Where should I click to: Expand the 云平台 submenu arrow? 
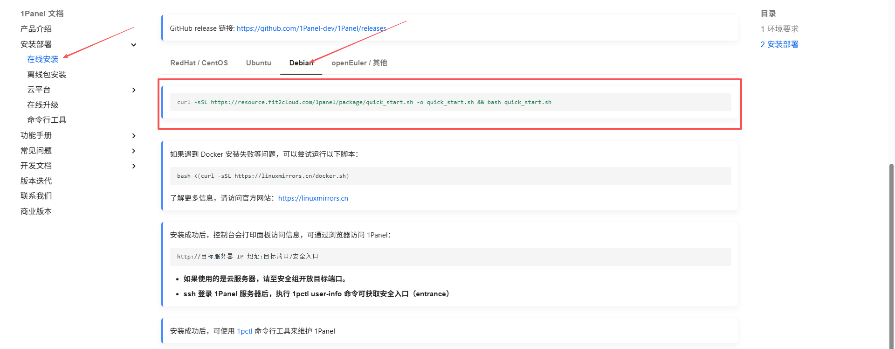pyautogui.click(x=134, y=90)
